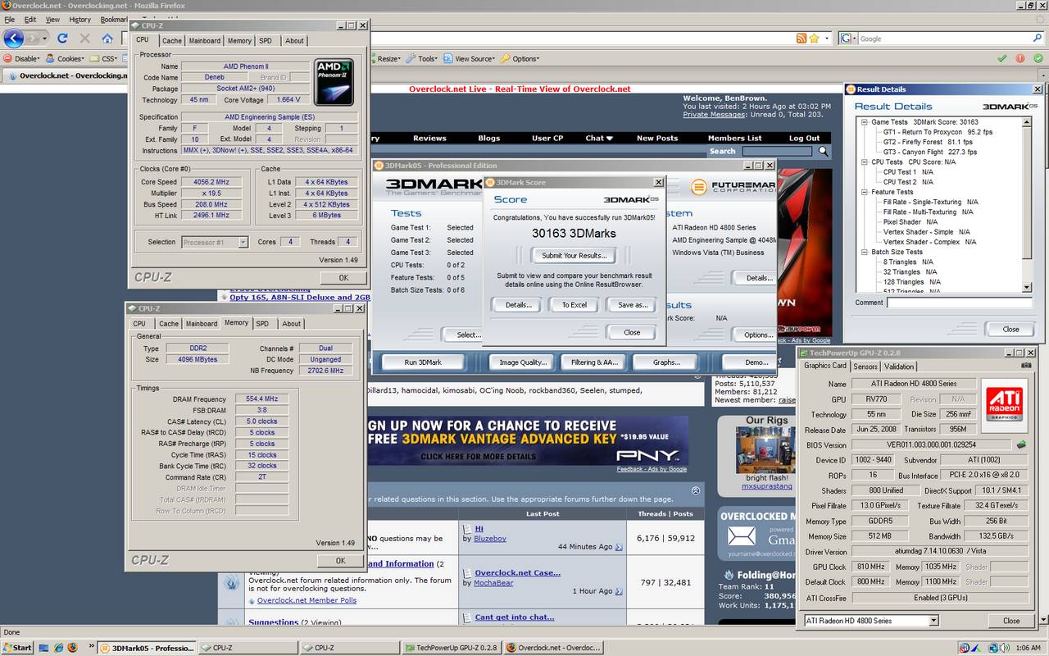Open Firefox File menu

point(10,19)
